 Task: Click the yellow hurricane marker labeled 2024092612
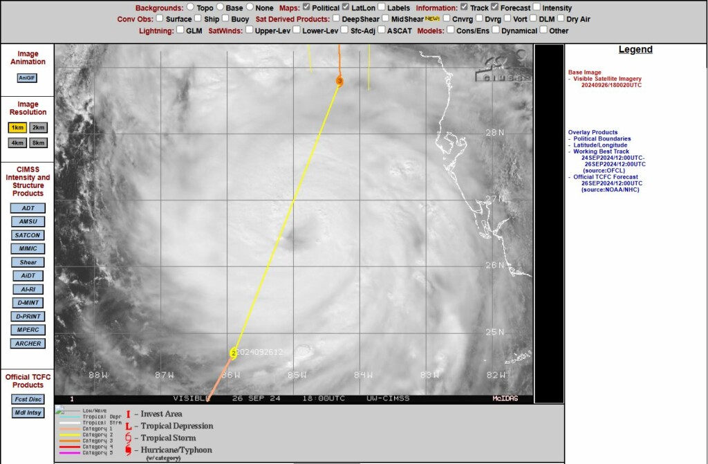tap(234, 353)
